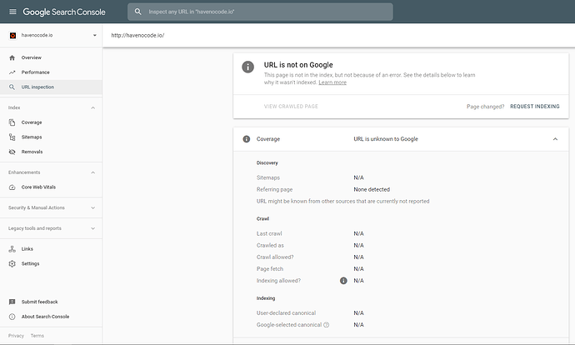Click info icon beside URL is not on Google
Viewport: 575px width, 345px height.
[x=247, y=67]
